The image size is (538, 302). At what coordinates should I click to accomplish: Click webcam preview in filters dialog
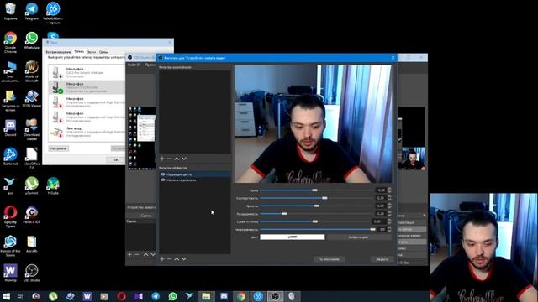pos(313,123)
